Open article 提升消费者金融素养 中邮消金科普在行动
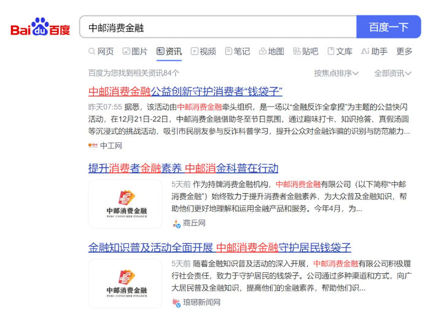The width and height of the screenshot is (425, 317). coord(183,169)
